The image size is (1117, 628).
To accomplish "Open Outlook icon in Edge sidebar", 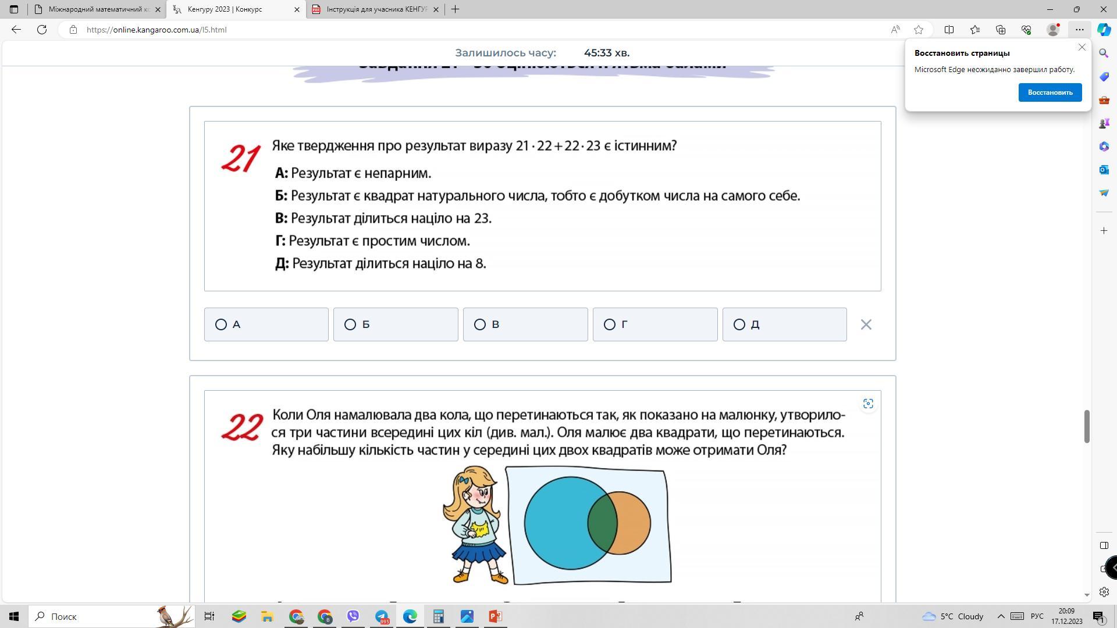I will tap(1104, 170).
